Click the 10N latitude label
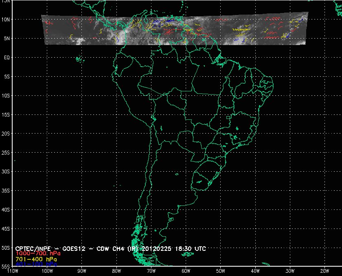Screen dimensions: 342x276 (6, 19)
